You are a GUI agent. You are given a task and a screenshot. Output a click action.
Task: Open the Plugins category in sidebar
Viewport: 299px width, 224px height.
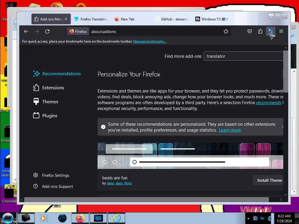[45, 116]
